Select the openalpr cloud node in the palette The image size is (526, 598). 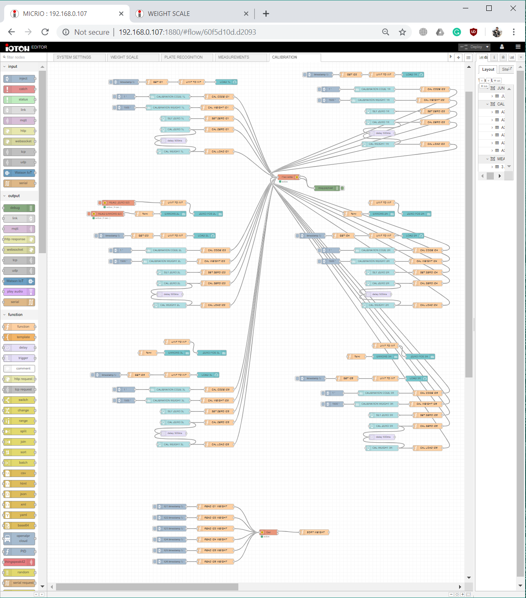pos(20,539)
